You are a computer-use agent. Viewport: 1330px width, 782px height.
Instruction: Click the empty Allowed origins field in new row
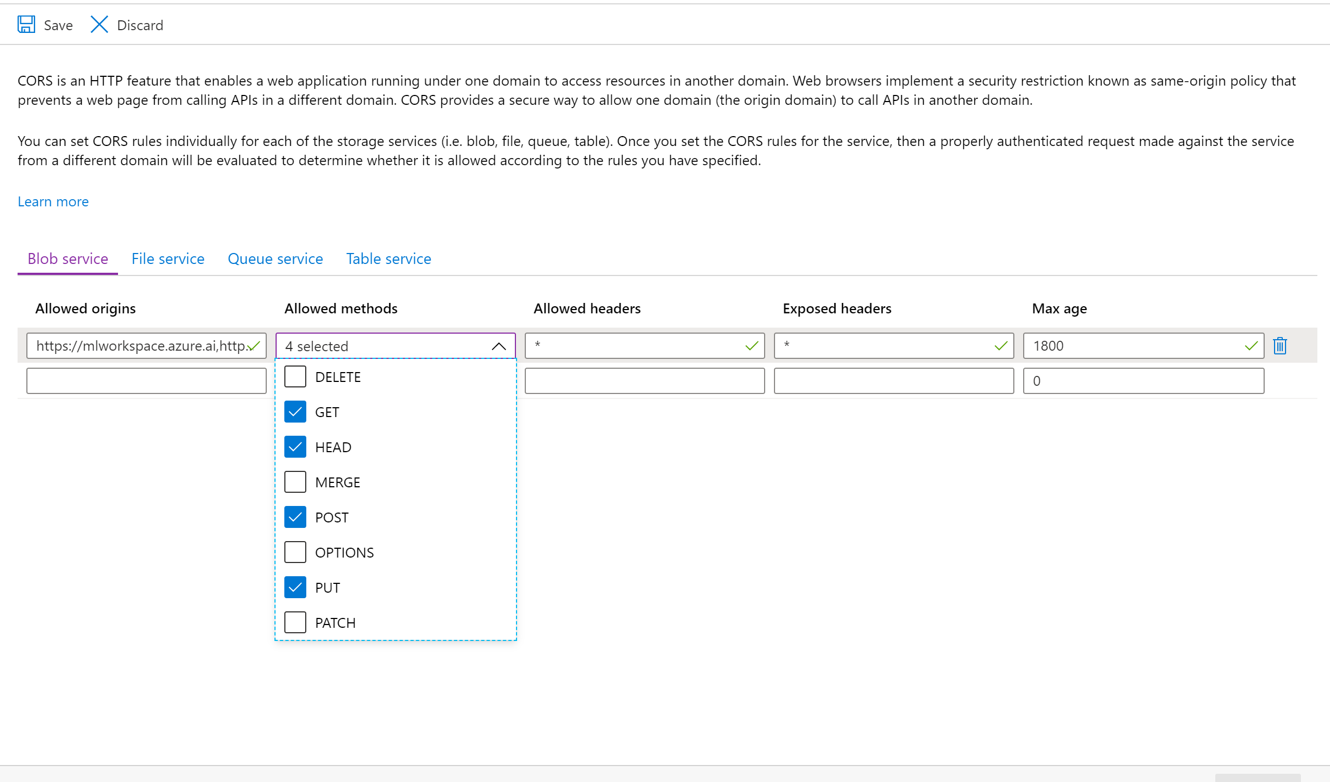tap(146, 381)
